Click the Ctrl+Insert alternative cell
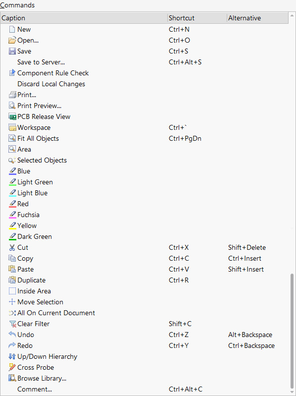The width and height of the screenshot is (296, 396). point(245,258)
